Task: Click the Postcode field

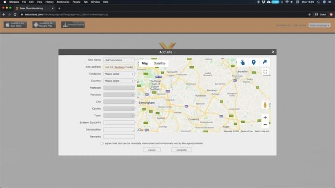Action: coord(119,88)
